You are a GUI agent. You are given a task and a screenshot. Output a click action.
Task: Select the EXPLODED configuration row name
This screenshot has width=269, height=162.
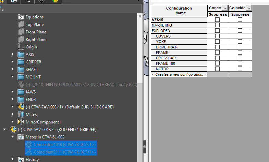pyautogui.click(x=161, y=31)
